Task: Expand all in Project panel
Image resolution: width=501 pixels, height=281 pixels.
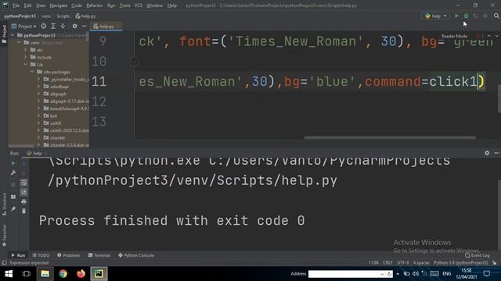Action: click(53, 26)
